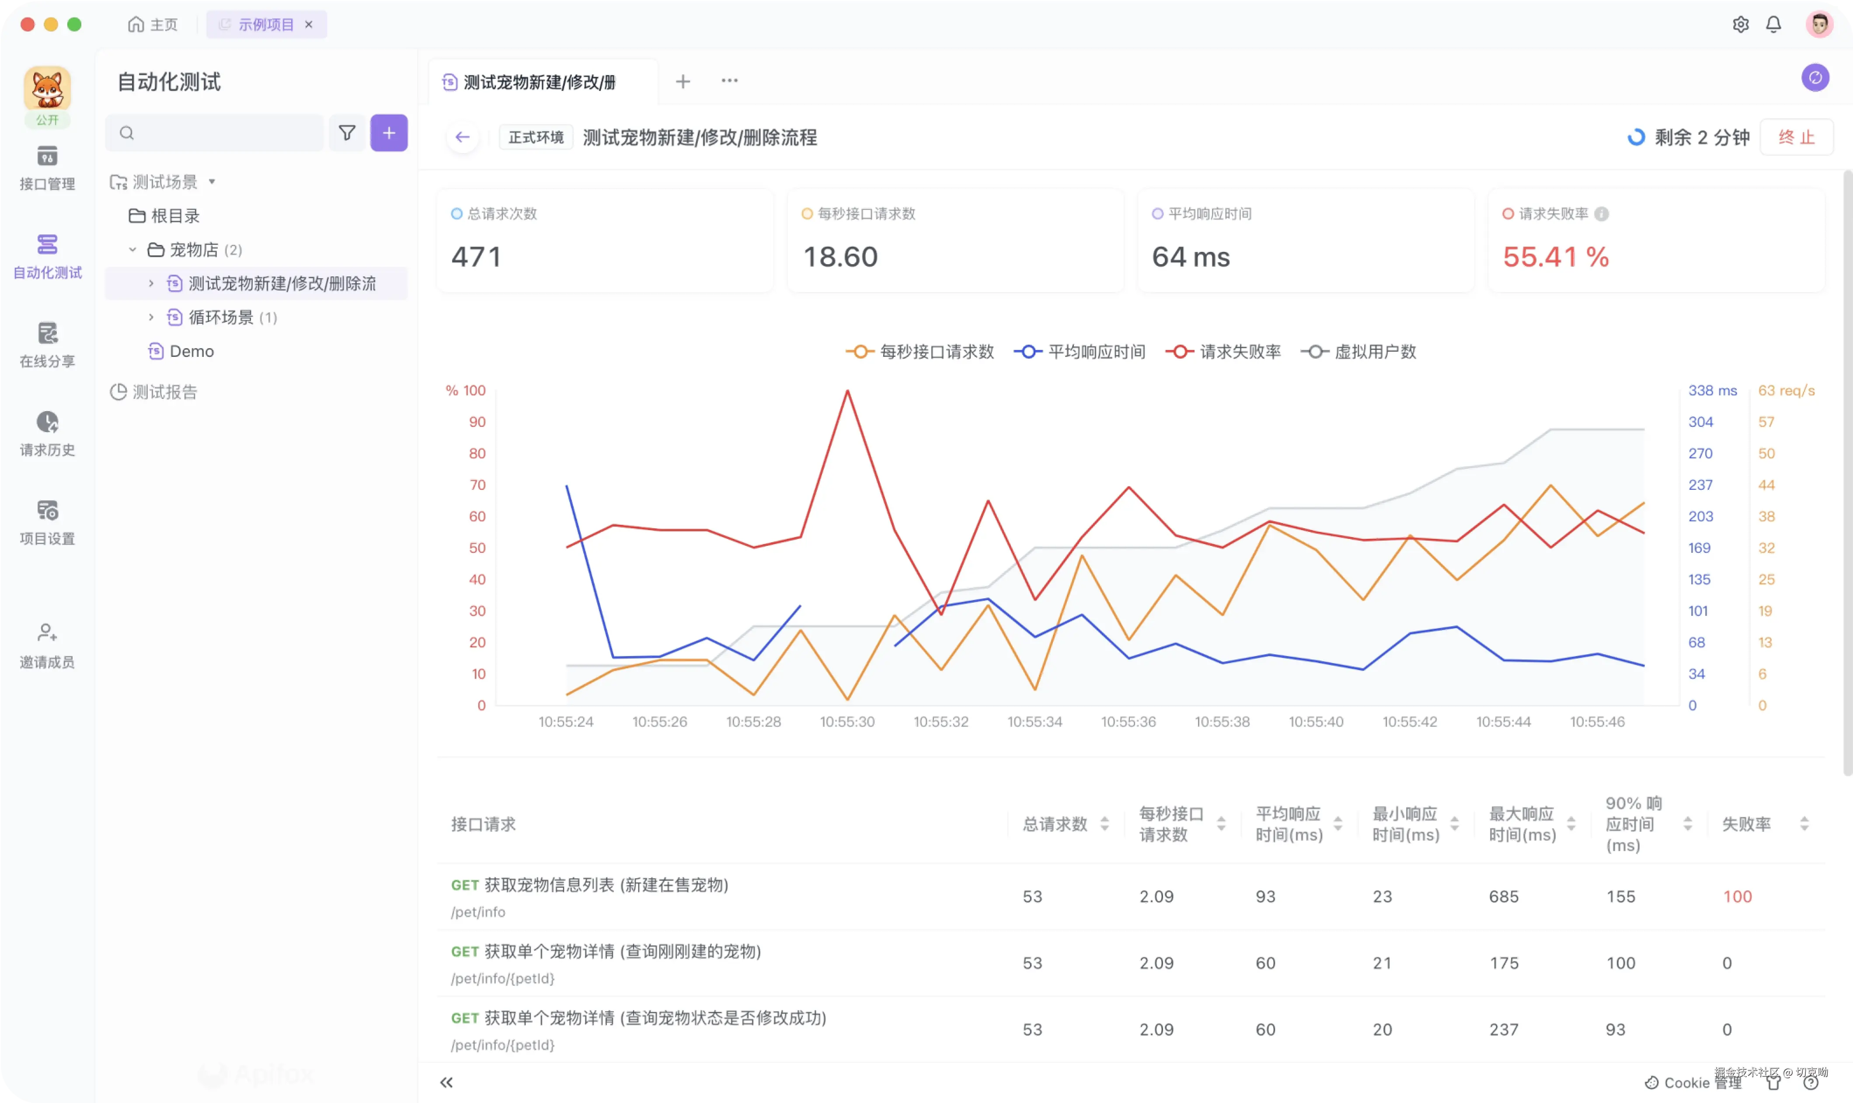
Task: Open the 请求历史 sidebar icon
Action: coord(47,423)
